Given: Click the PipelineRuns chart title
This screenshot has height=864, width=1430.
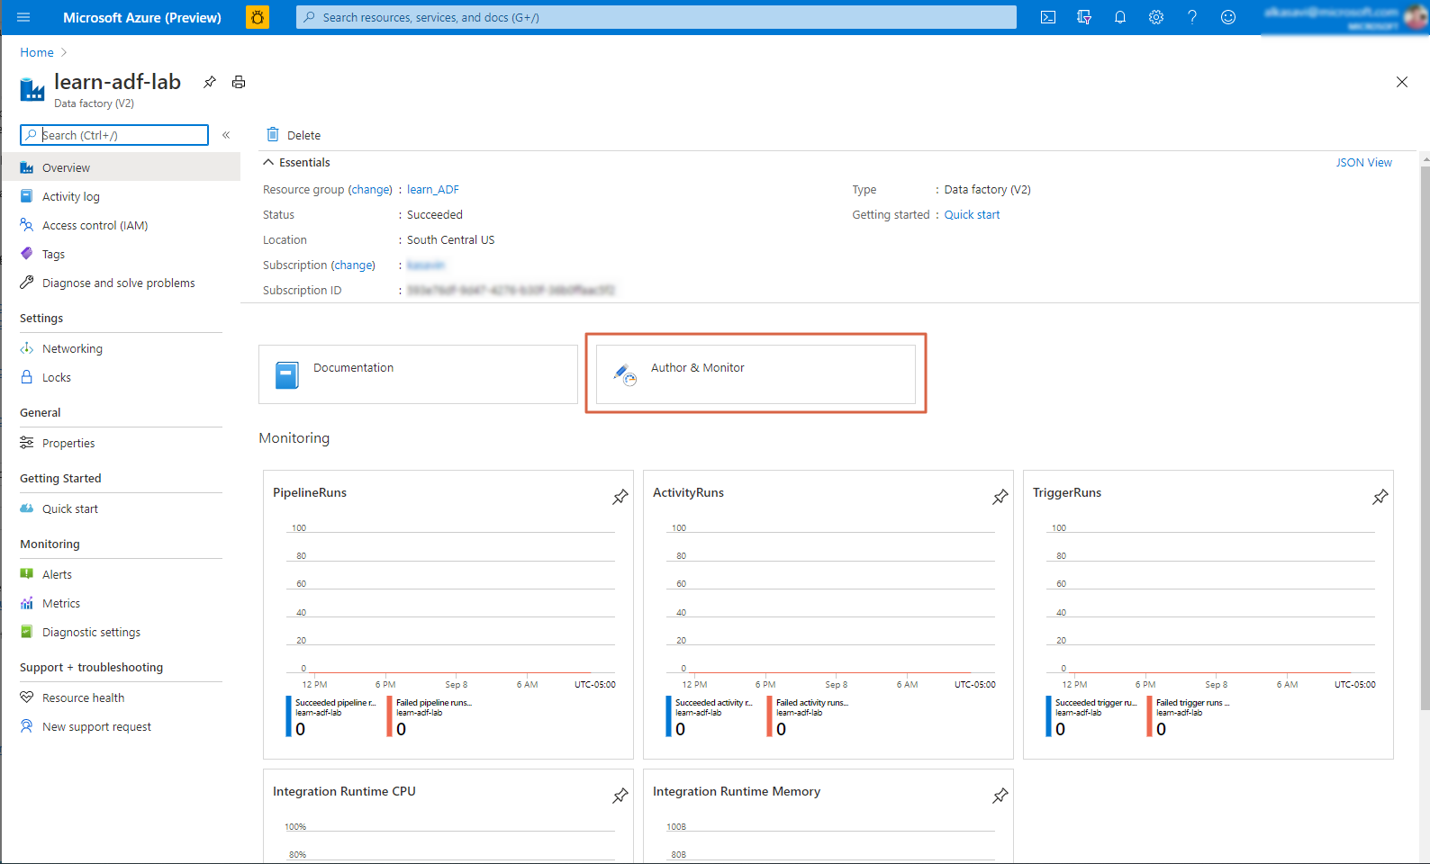Looking at the screenshot, I should click(310, 492).
